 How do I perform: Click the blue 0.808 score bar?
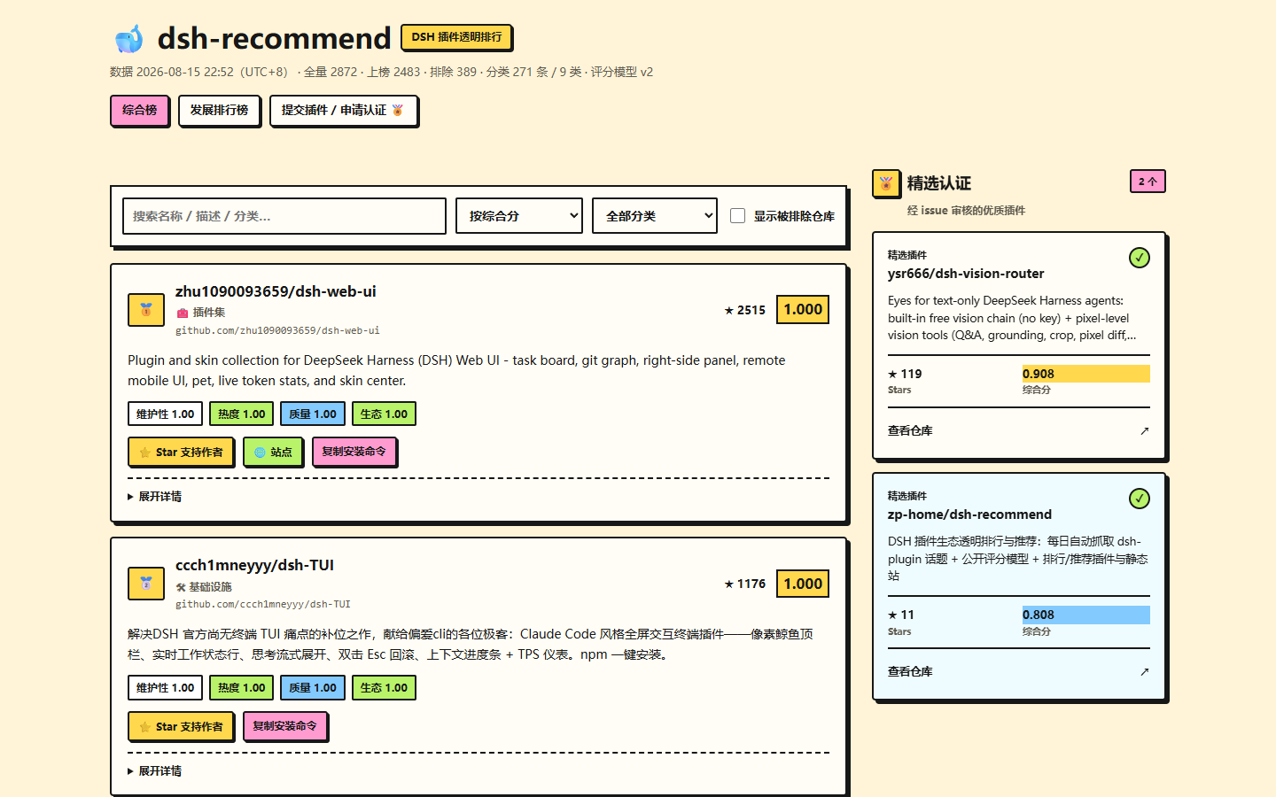[1086, 615]
